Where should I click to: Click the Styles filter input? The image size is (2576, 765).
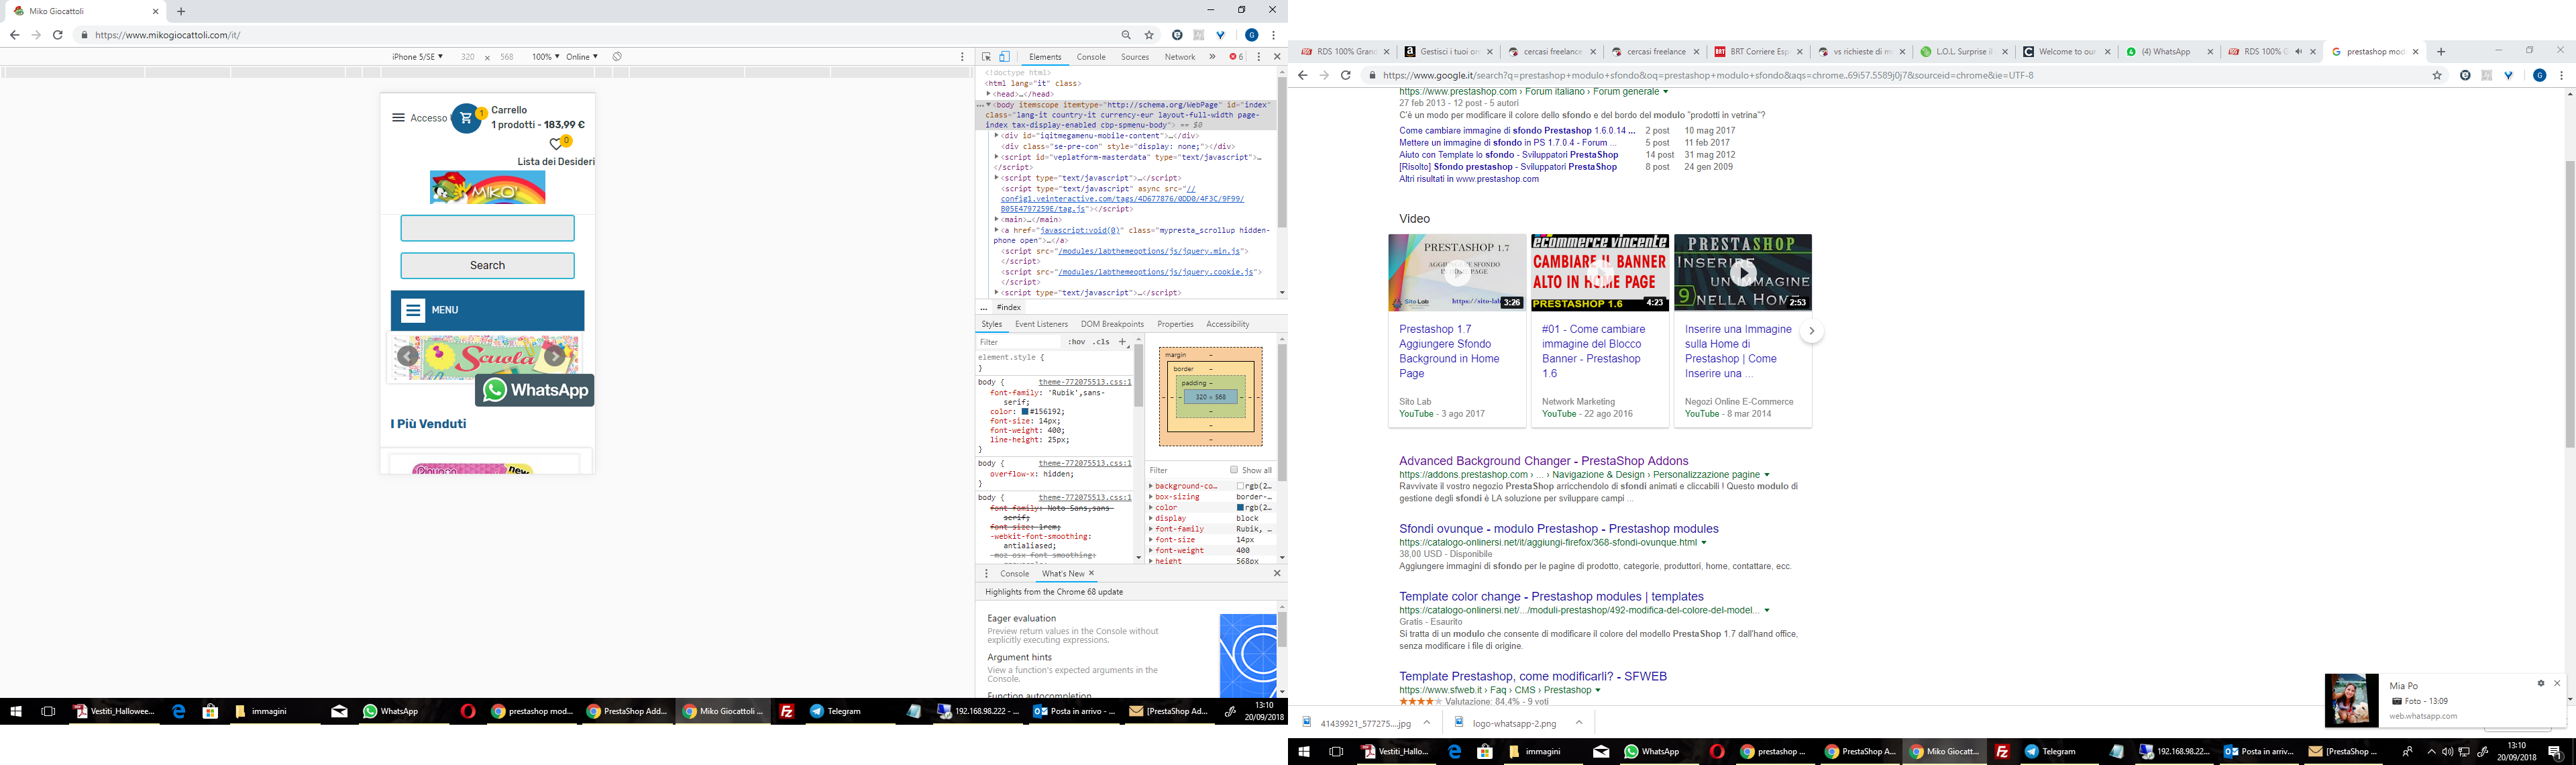(1018, 342)
